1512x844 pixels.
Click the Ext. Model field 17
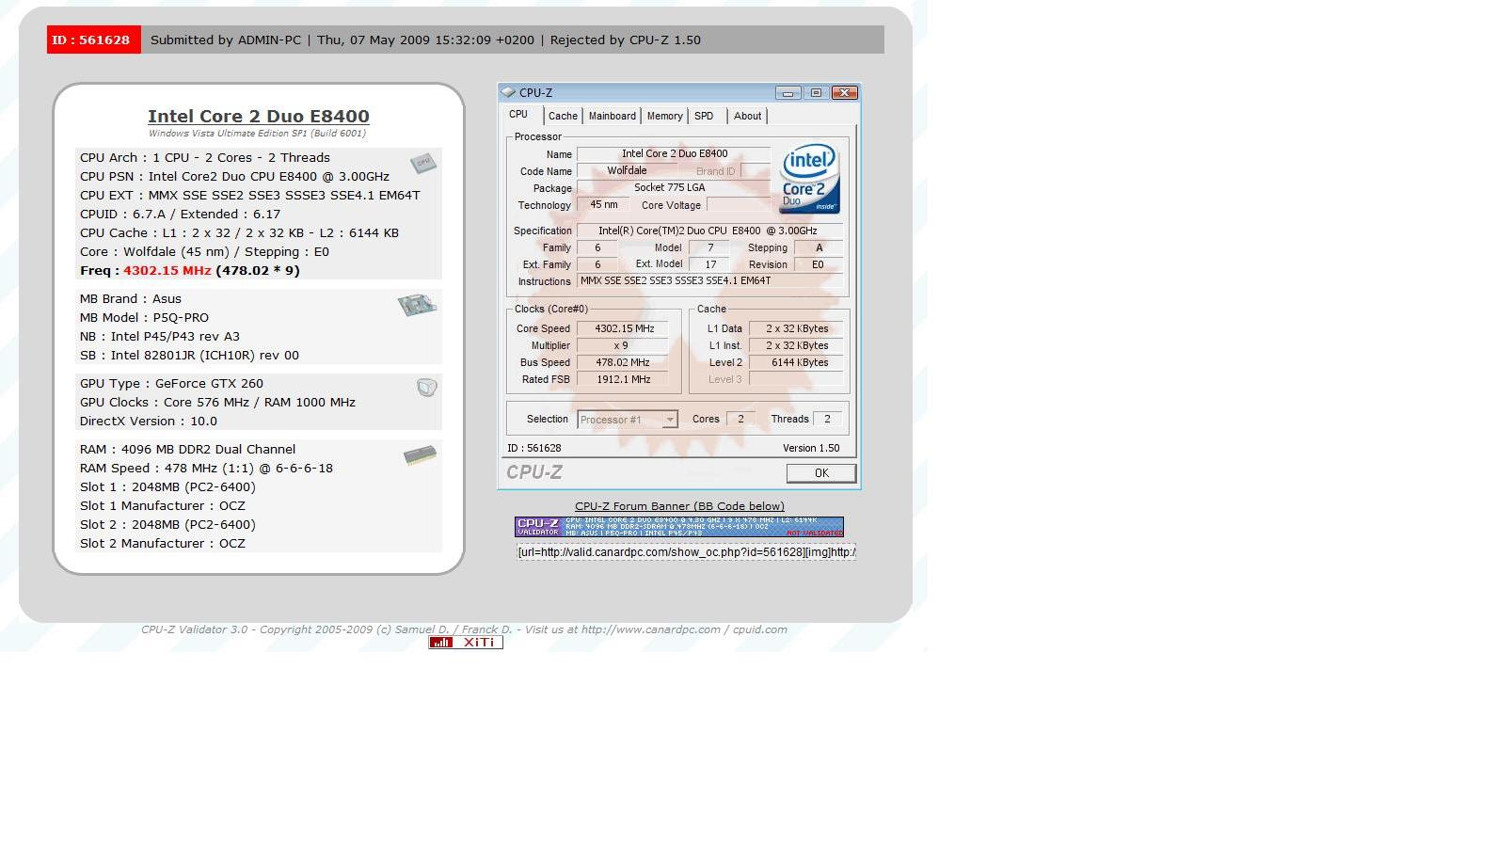pyautogui.click(x=710, y=264)
